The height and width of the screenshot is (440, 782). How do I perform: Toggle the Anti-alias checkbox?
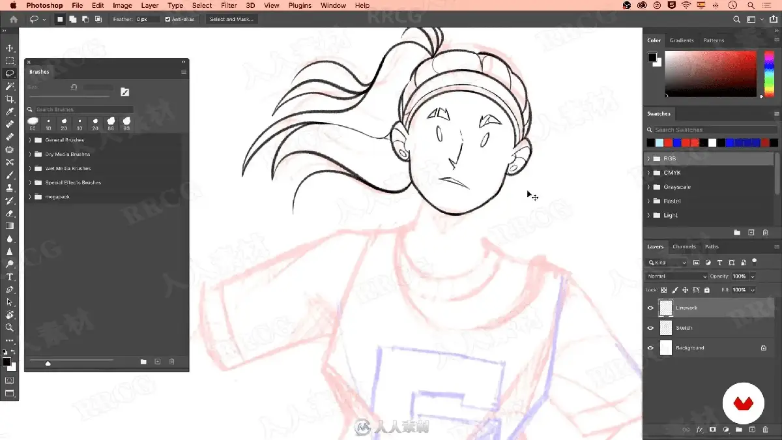(x=167, y=20)
